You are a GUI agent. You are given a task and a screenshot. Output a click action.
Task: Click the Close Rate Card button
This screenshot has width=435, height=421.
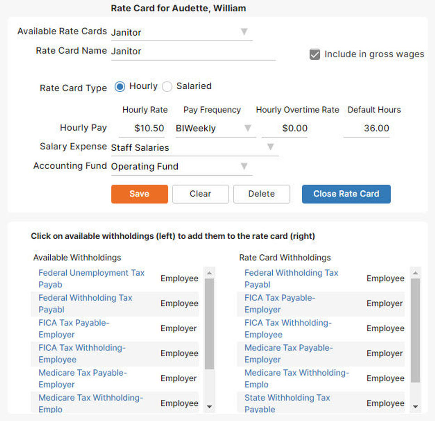tap(346, 194)
